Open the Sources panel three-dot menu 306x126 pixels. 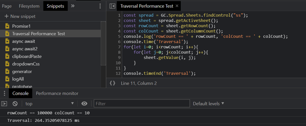point(100,6)
